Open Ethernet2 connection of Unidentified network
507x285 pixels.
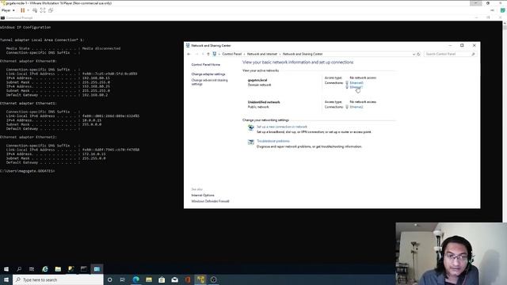356,107
